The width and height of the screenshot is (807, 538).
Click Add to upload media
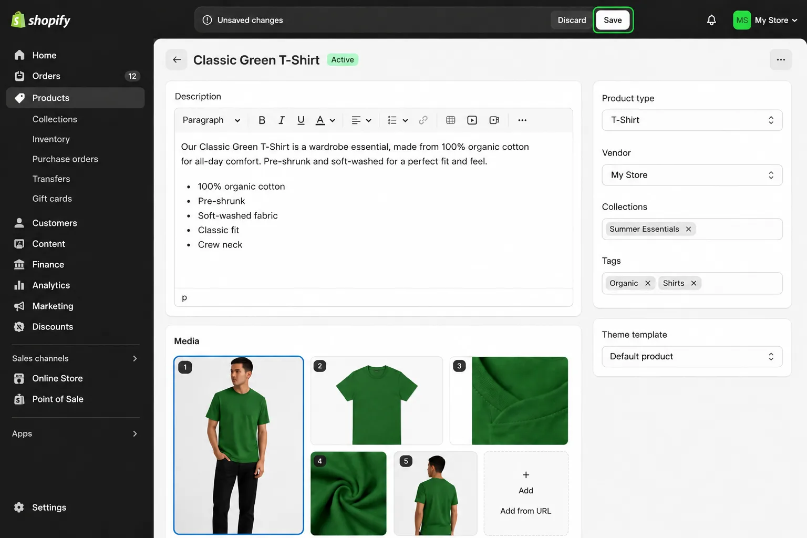(525, 482)
